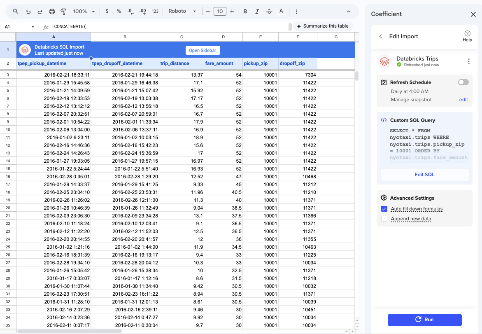Expand back from Edit Import view
Viewport: 482px width, 334px height.
click(x=381, y=36)
